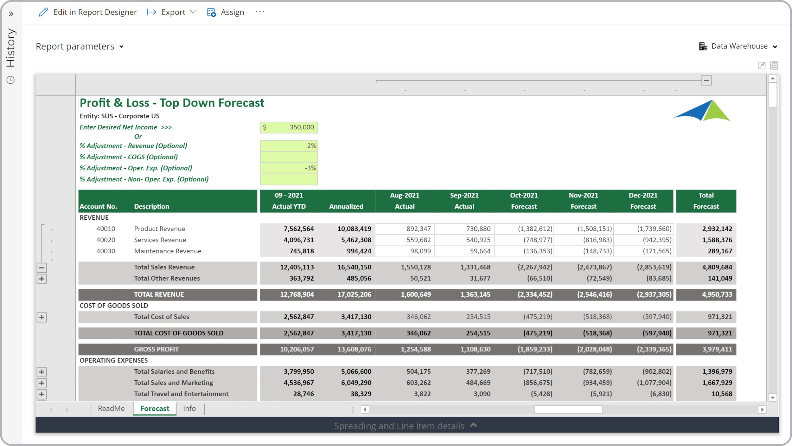This screenshot has height=446, width=792.
Task: Click the Desired Net Income input cell
Action: [289, 127]
